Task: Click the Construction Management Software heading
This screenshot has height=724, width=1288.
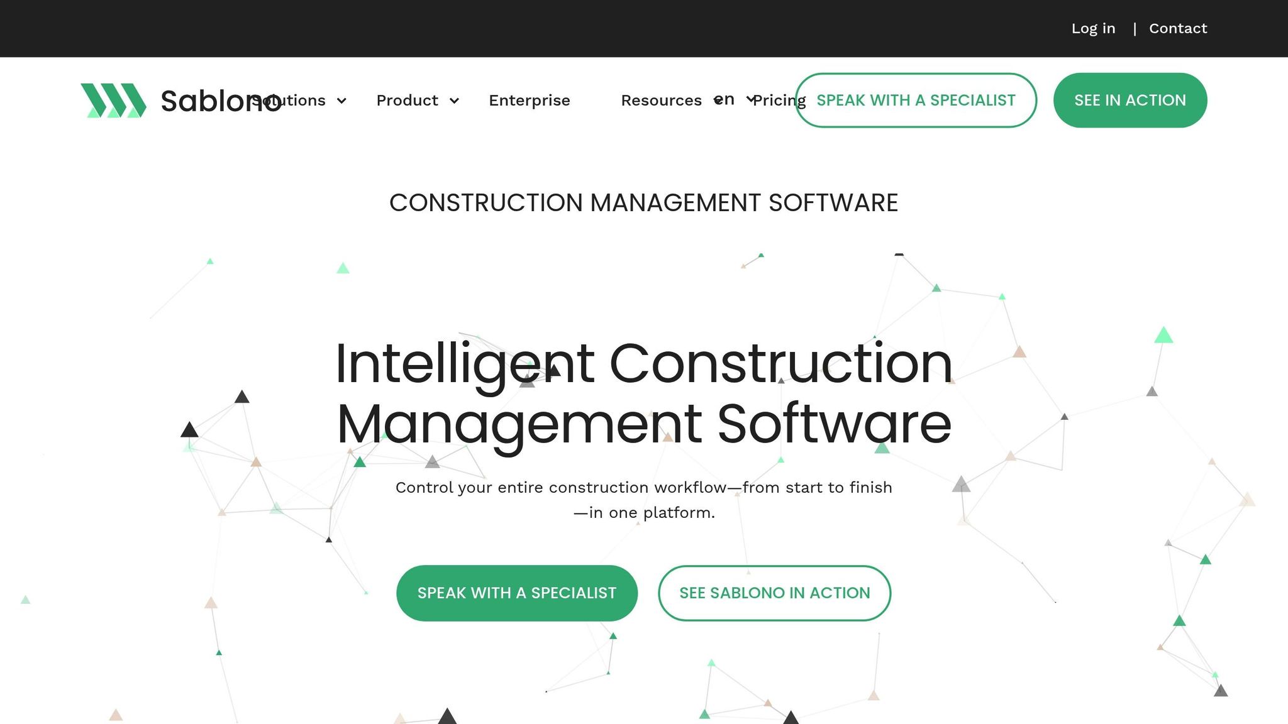Action: pos(644,203)
